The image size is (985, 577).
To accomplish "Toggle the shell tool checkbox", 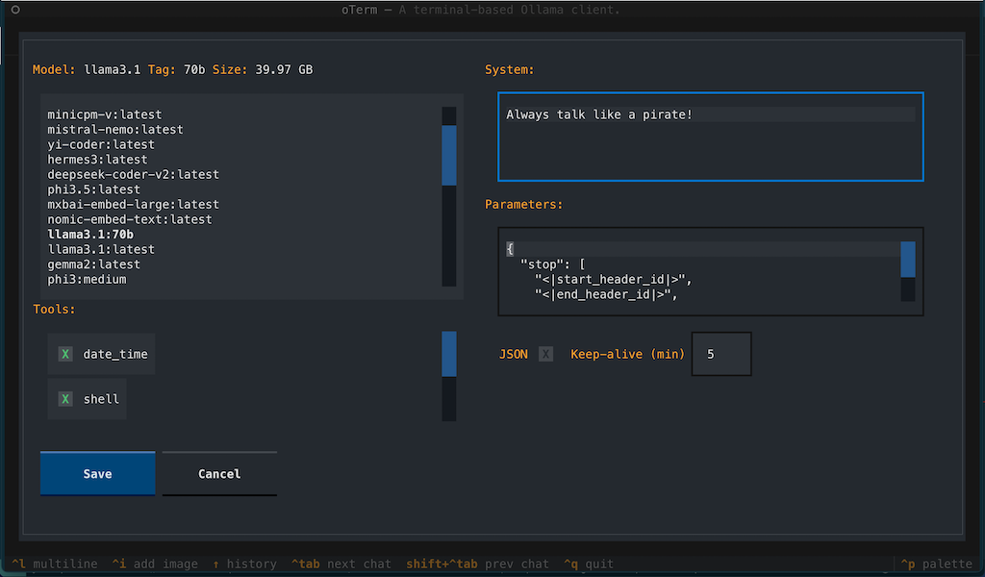I will tap(65, 398).
